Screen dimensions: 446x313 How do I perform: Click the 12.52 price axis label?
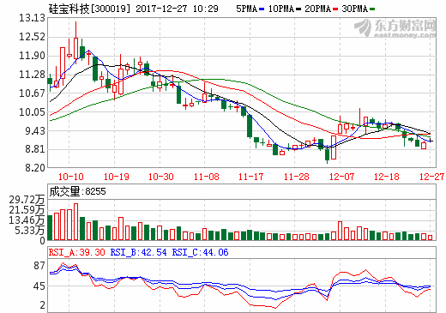[x=32, y=37]
